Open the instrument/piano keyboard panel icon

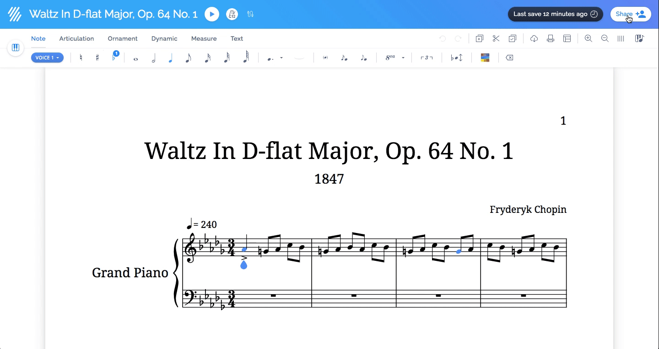pyautogui.click(x=16, y=48)
